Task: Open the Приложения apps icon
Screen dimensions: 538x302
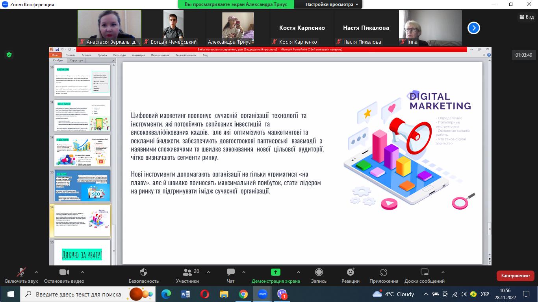Action: [384, 273]
